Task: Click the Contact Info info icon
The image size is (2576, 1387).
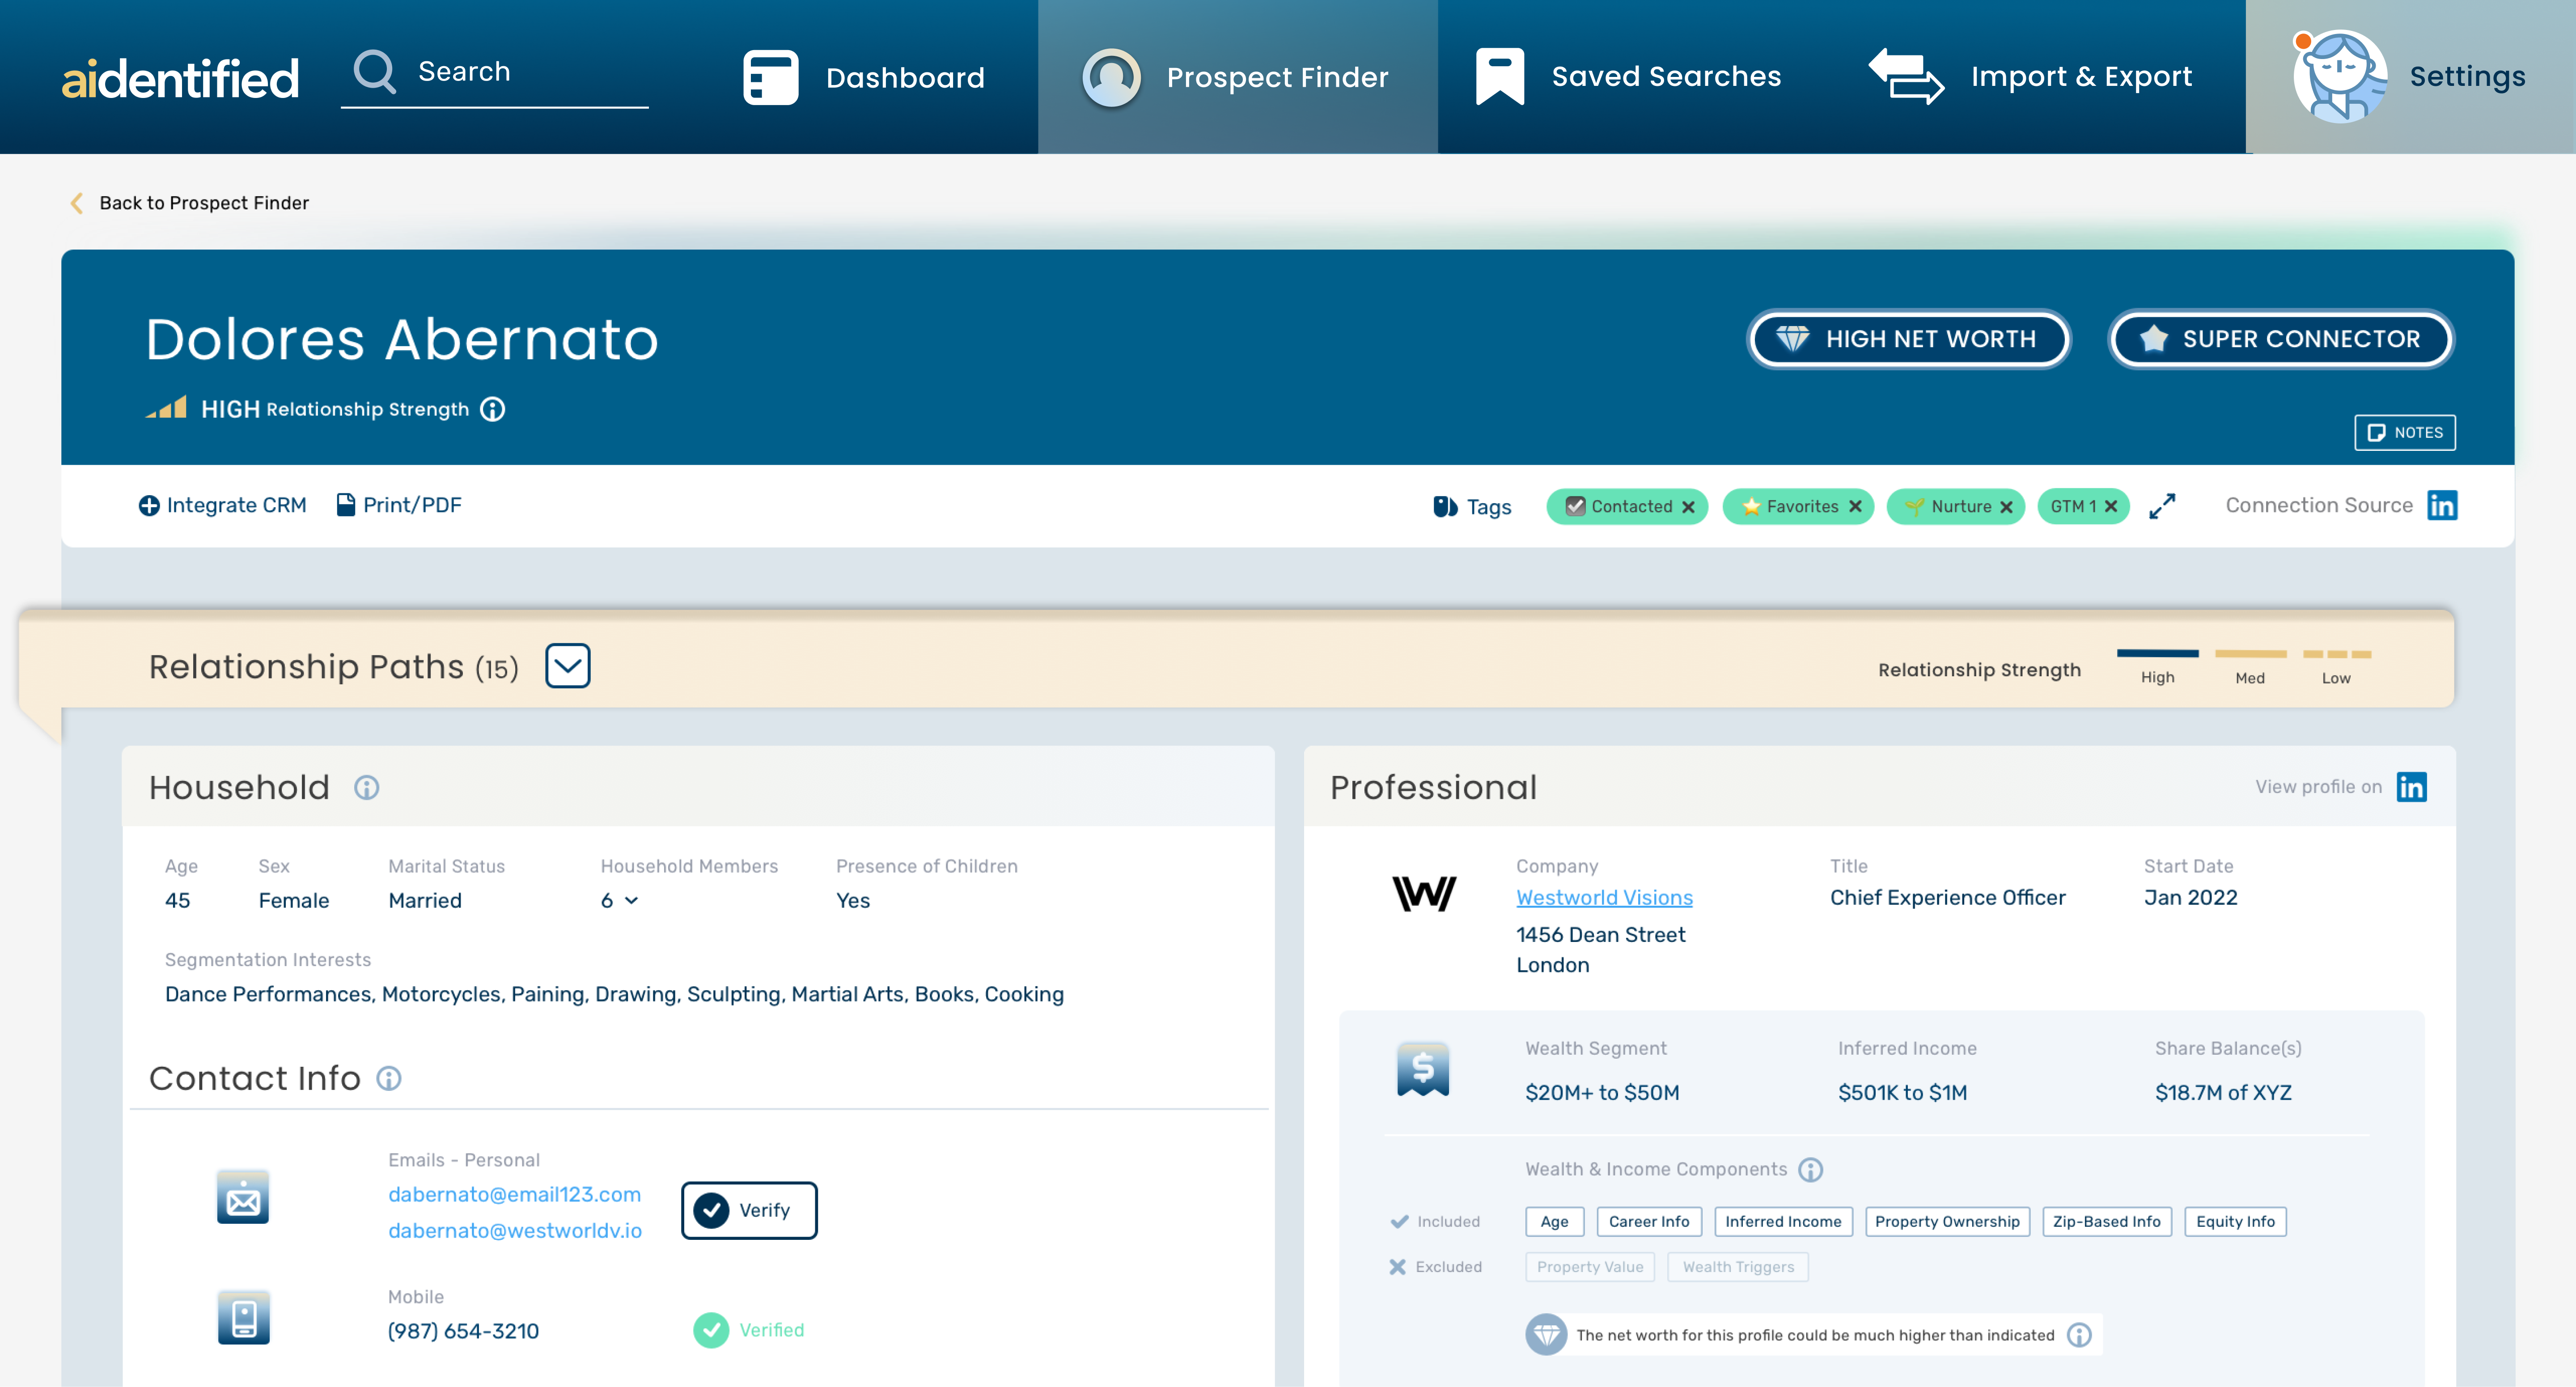Action: click(388, 1078)
